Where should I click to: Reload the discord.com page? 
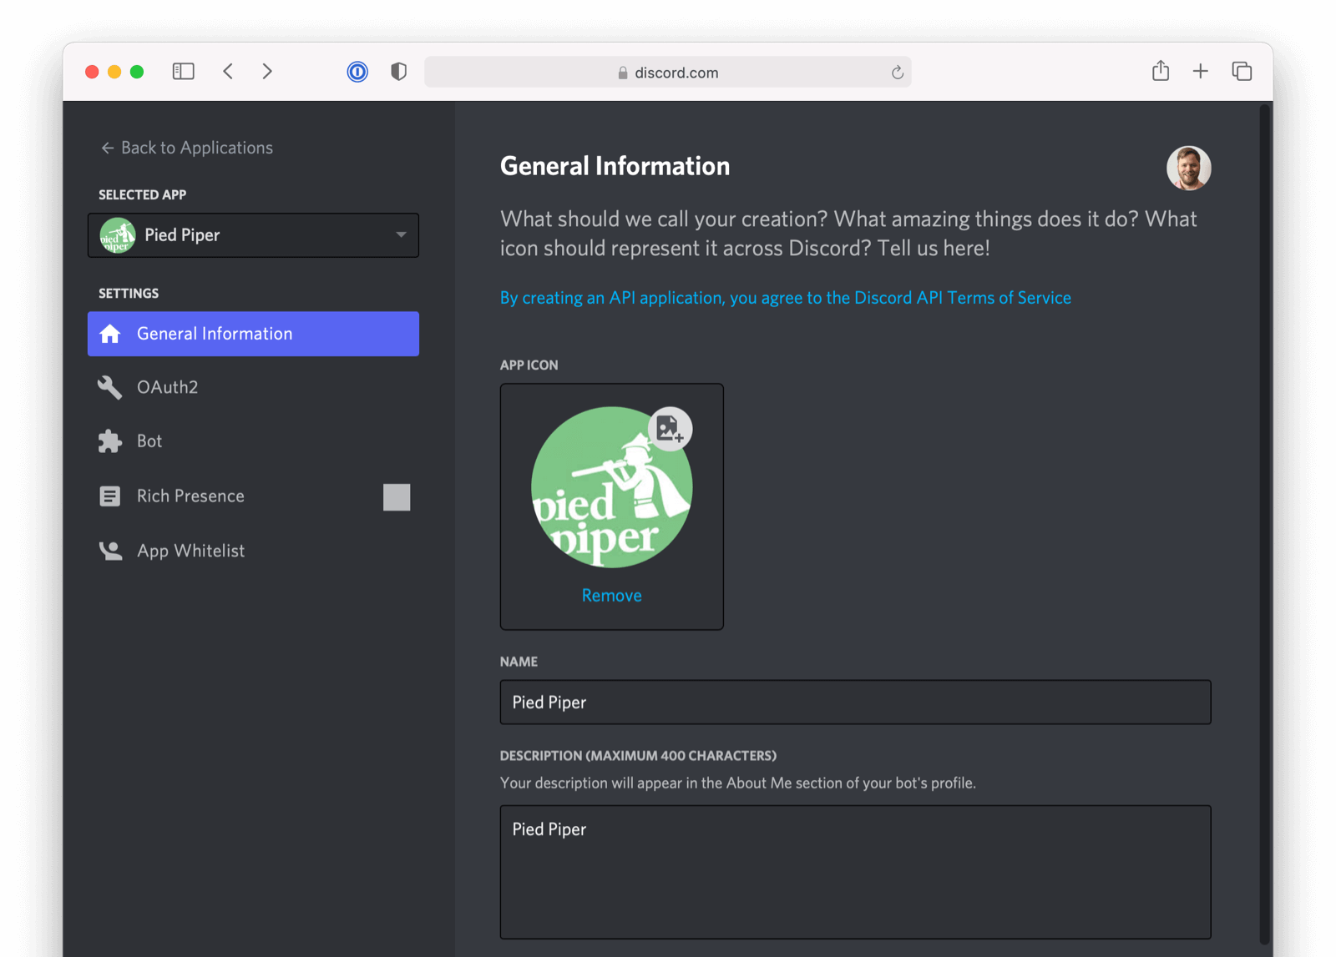click(898, 73)
